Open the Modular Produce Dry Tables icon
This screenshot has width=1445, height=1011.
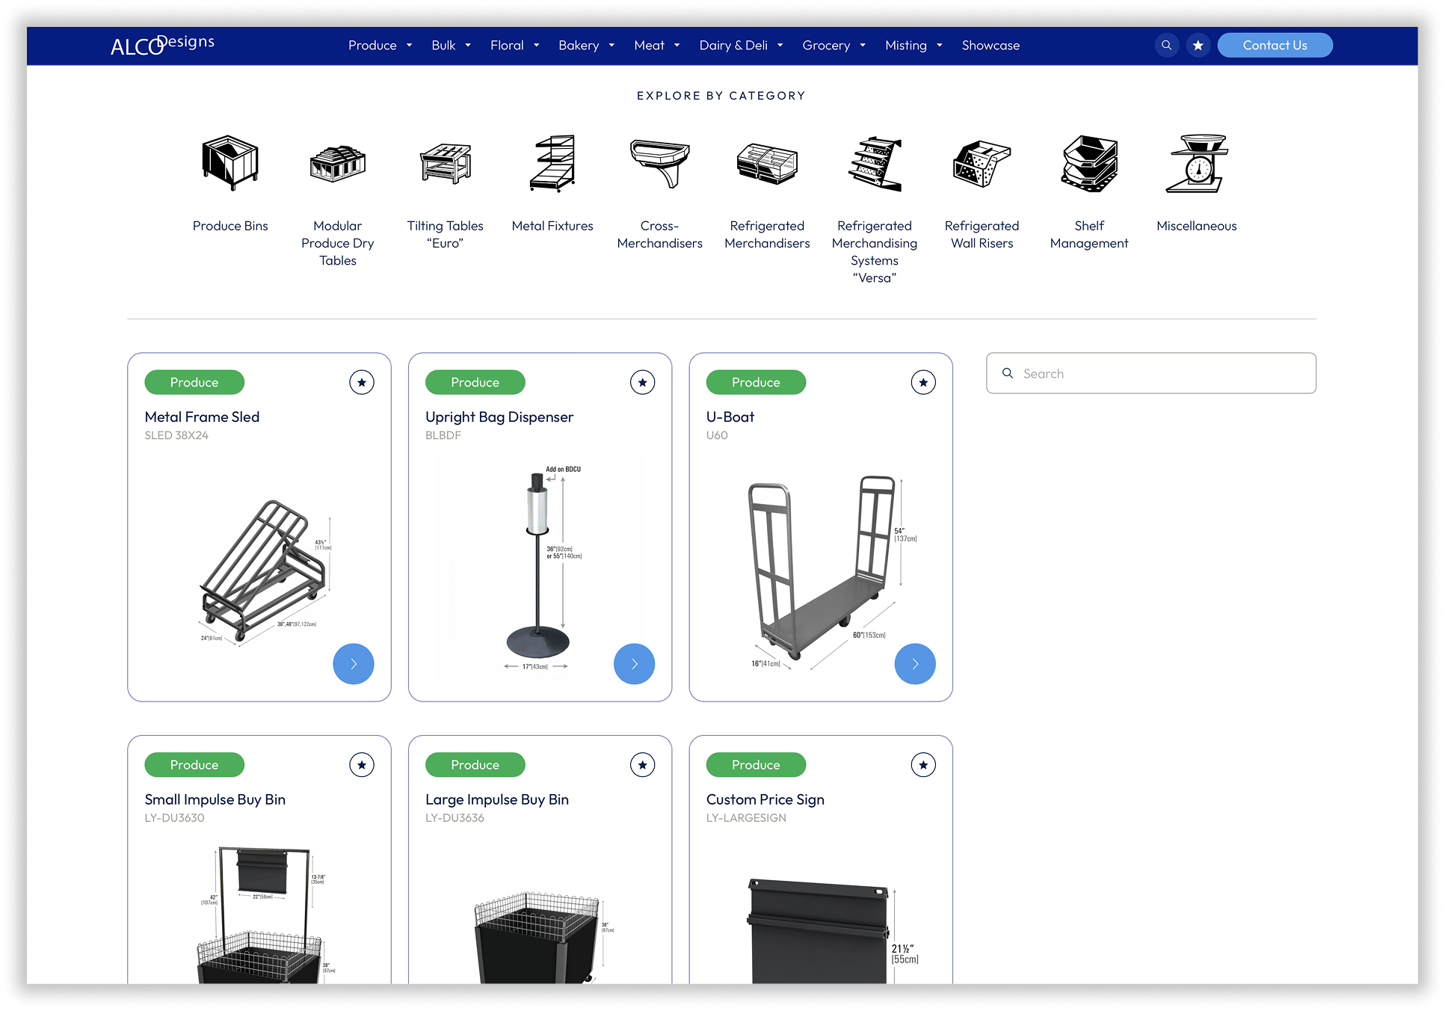[x=338, y=164]
